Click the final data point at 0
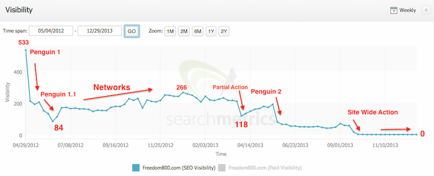The height and width of the screenshot is (176, 434). pos(416,134)
